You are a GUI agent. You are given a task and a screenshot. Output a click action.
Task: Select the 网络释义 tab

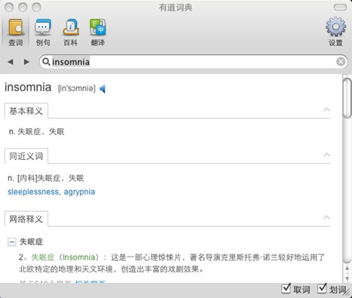(26, 219)
